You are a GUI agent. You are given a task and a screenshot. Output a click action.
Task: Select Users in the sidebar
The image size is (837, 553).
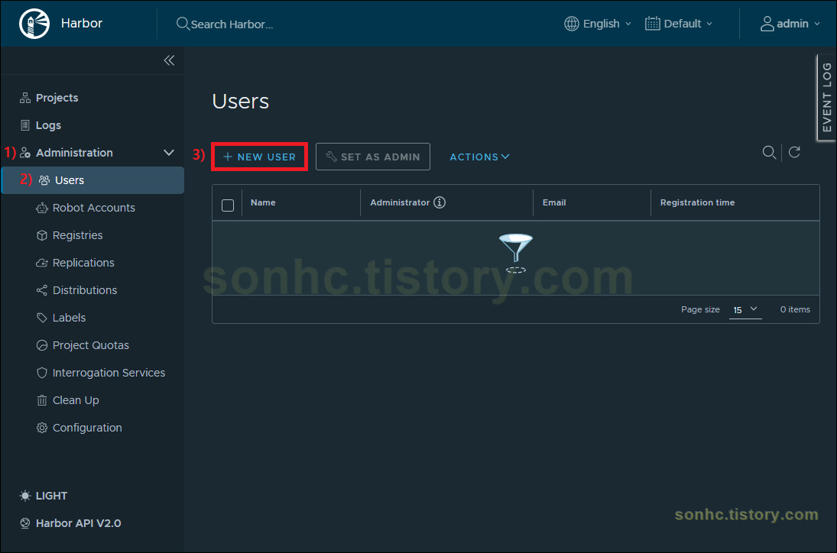click(93, 180)
